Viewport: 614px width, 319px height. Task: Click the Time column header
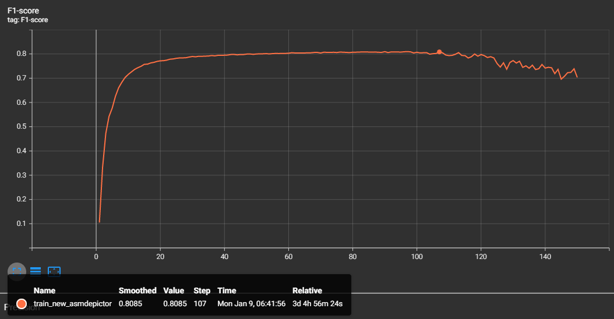pyautogui.click(x=227, y=290)
